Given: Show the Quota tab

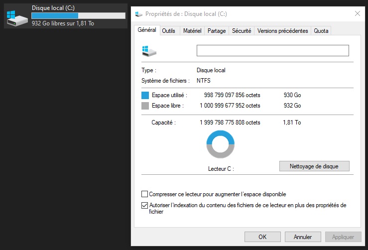Looking at the screenshot, I should (x=321, y=31).
